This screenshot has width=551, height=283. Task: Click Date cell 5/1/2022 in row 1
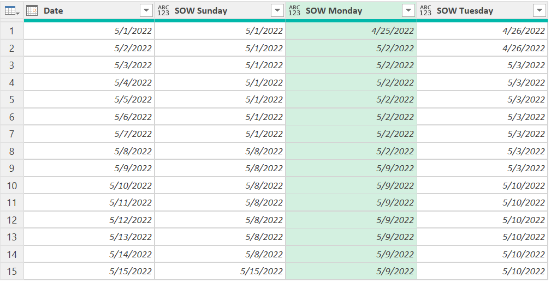pyautogui.click(x=89, y=31)
